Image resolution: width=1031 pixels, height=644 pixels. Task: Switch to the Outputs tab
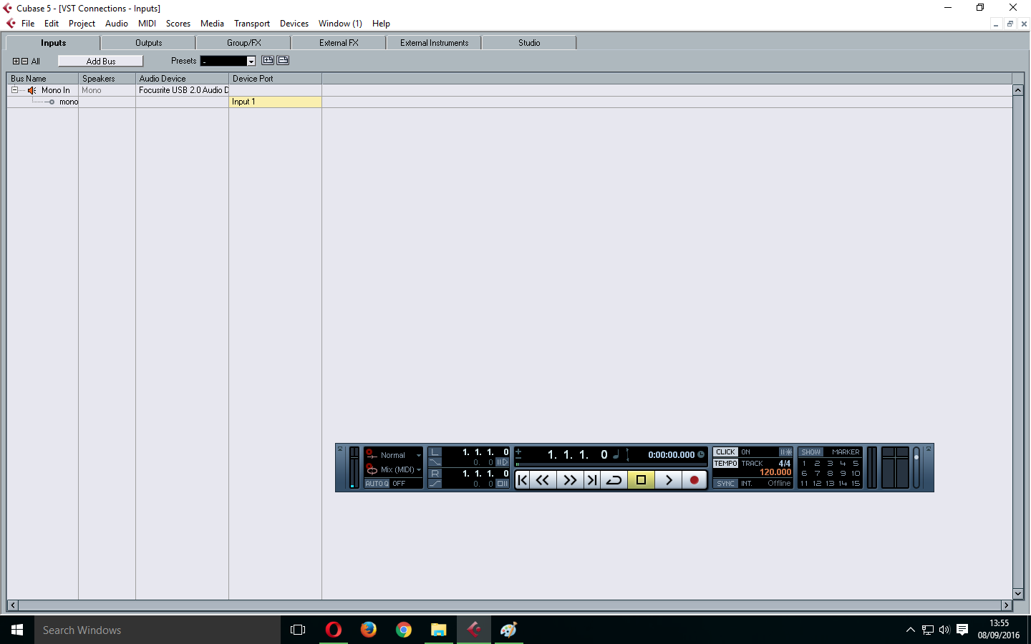tap(148, 43)
